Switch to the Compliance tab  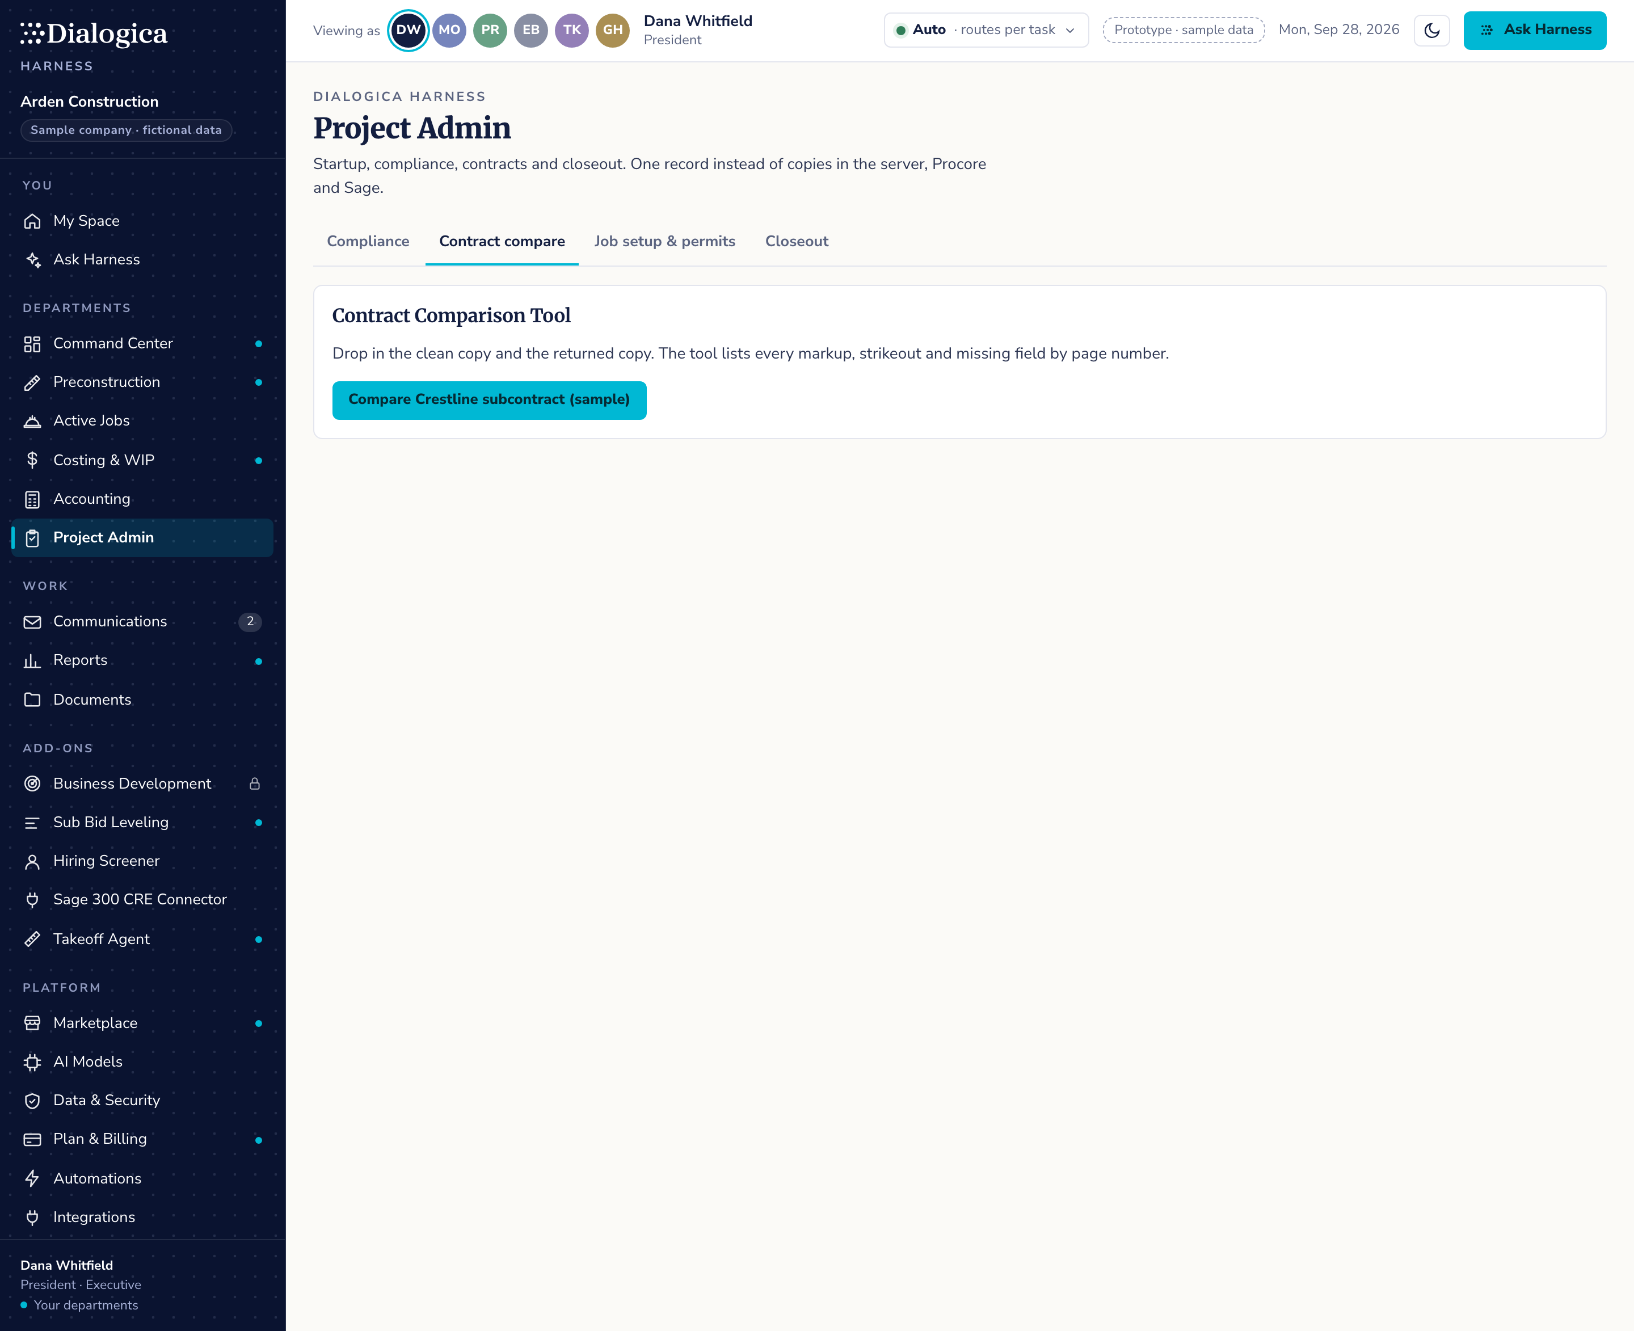pyautogui.click(x=368, y=242)
